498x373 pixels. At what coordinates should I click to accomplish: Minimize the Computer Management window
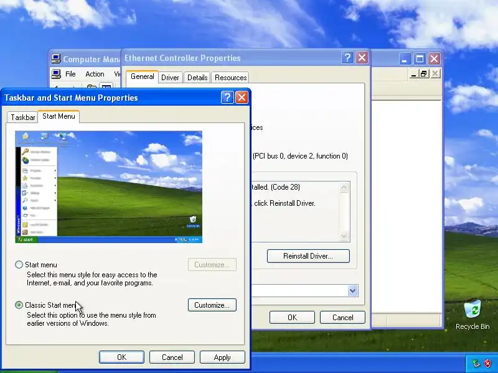(405, 59)
